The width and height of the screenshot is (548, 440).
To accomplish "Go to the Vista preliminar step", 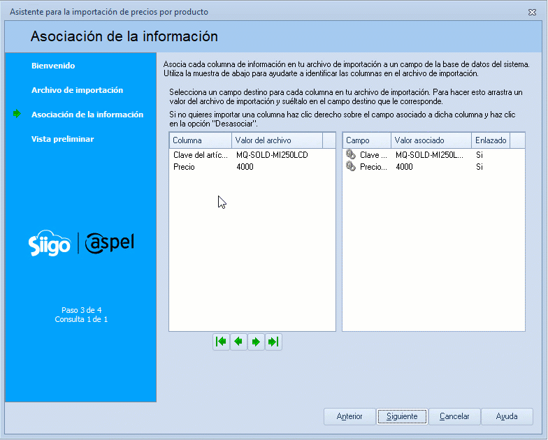I will (x=62, y=139).
